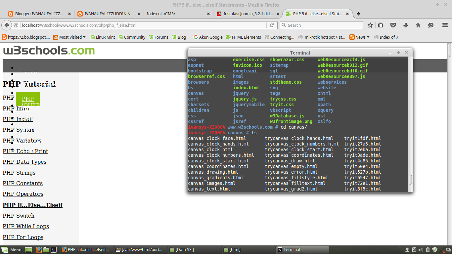Open the PHP Constants sidebar link
Image resolution: width=452 pixels, height=254 pixels.
(23, 183)
